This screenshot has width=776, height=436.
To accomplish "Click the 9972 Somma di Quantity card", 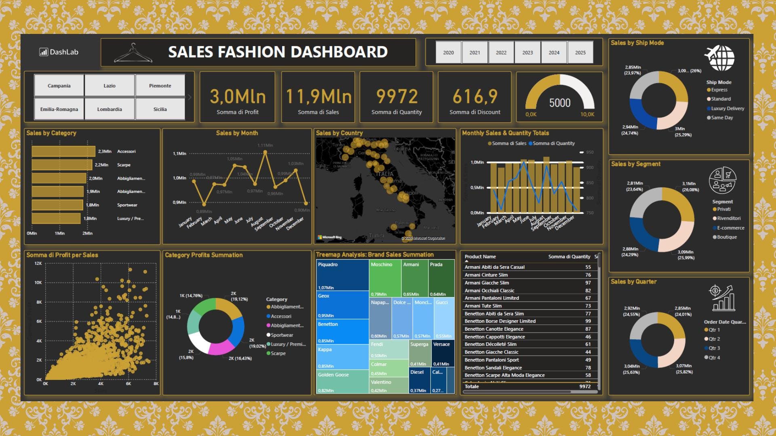I will coord(396,97).
